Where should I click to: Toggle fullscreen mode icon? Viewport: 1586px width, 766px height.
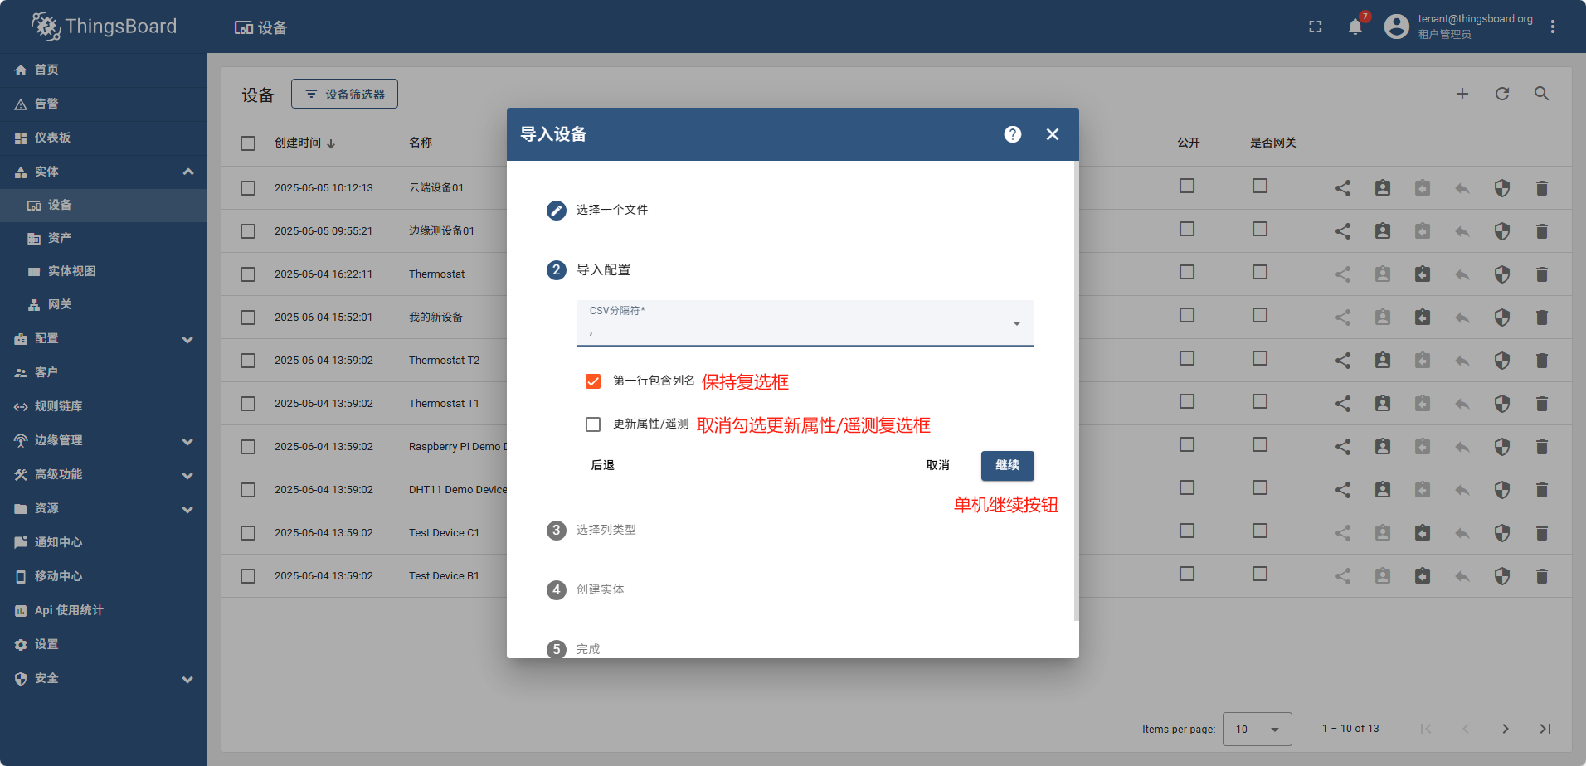pyautogui.click(x=1315, y=27)
